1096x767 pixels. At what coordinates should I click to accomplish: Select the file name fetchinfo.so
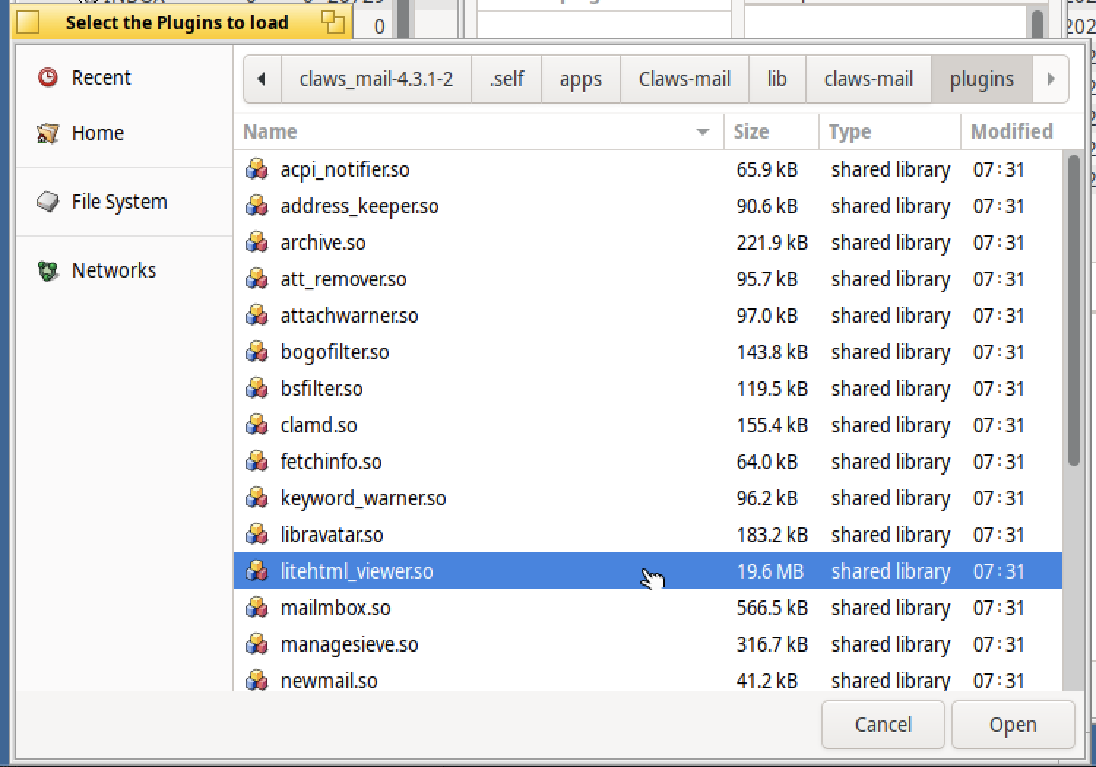[x=331, y=462]
